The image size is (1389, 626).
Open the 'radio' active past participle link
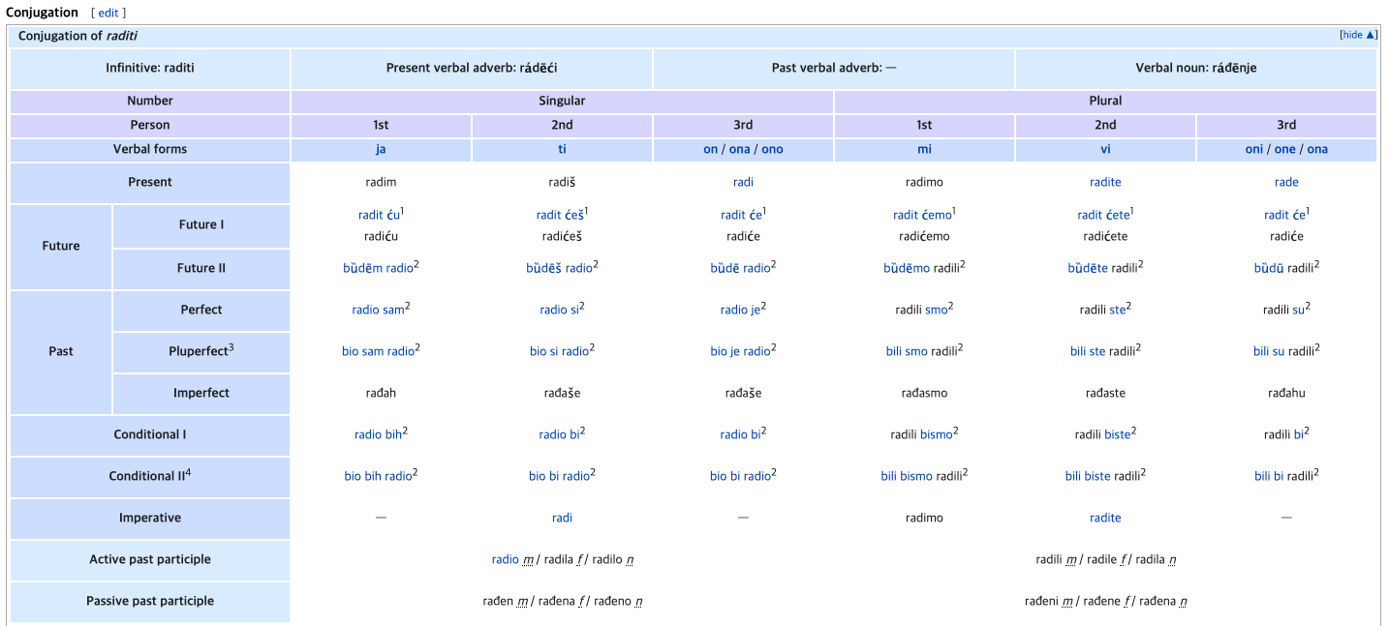505,560
